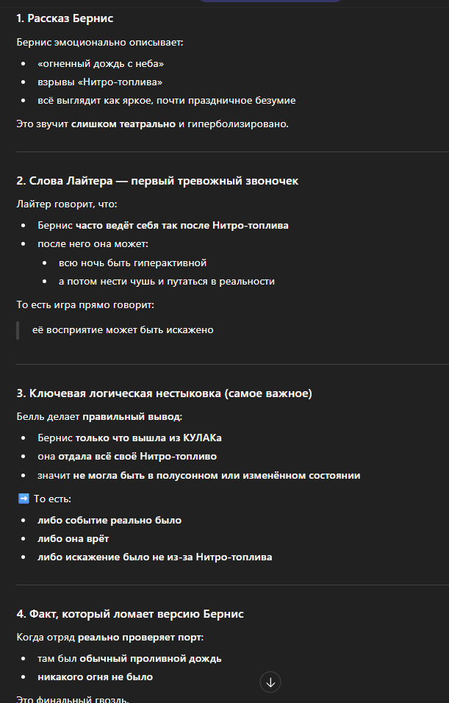Click the heading «1. Рассказ Бернис»
The height and width of the screenshot is (703, 449).
[65, 18]
